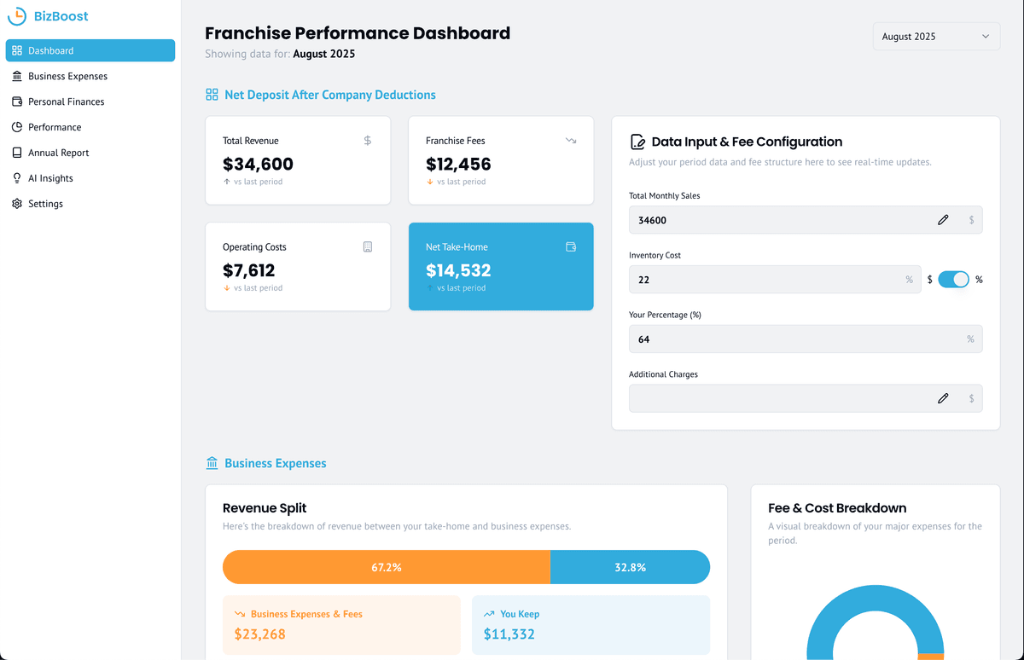1024x660 pixels.
Task: Click the calculator icon on Operating Costs card
Action: 368,246
